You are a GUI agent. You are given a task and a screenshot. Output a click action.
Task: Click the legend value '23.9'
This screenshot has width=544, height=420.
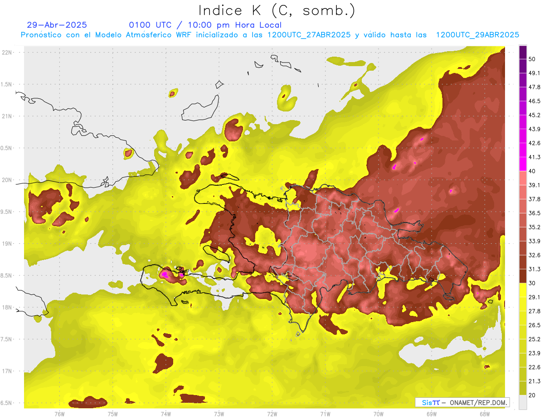coord(534,353)
